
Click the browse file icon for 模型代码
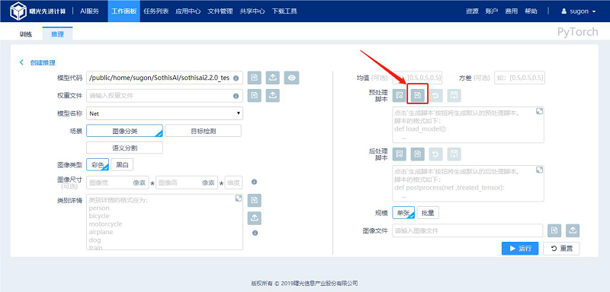click(x=254, y=78)
